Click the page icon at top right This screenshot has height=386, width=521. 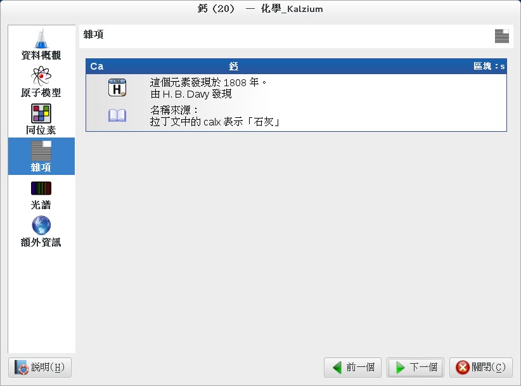[501, 36]
